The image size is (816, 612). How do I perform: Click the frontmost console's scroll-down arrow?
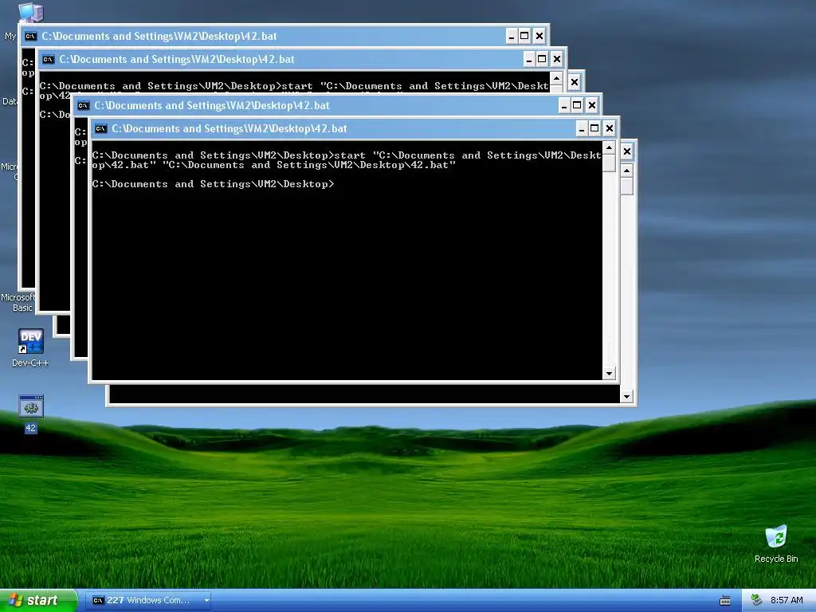609,373
